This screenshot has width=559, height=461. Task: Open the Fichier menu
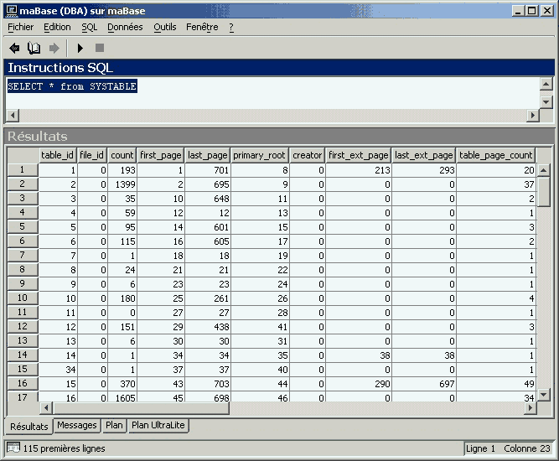pos(20,27)
